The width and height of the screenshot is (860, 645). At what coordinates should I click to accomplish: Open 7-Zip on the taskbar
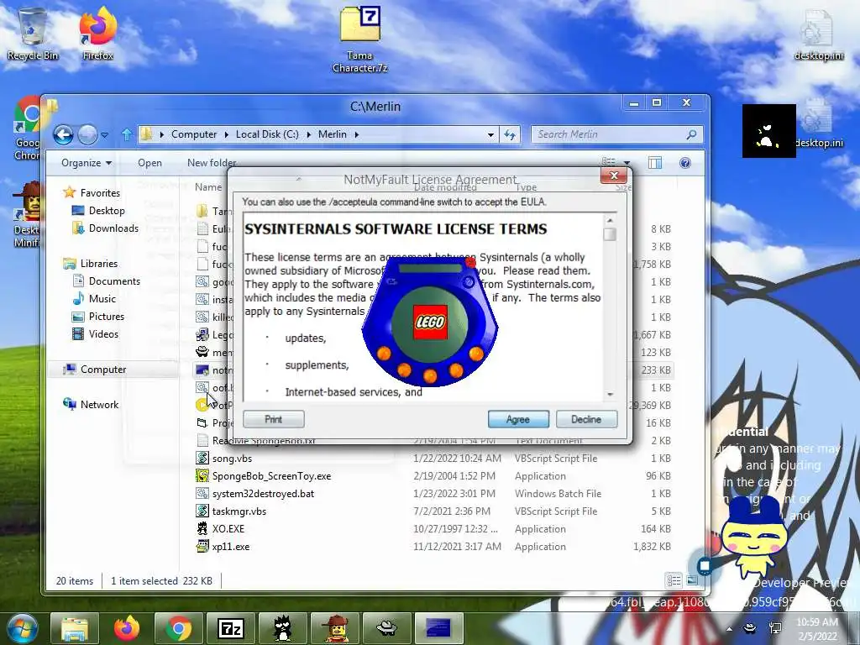[230, 628]
